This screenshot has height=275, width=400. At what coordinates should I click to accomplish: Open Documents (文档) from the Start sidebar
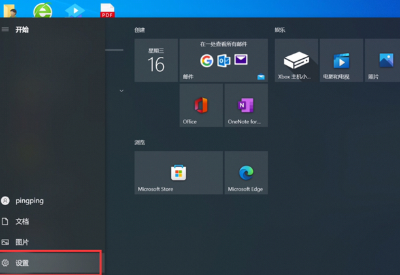22,221
